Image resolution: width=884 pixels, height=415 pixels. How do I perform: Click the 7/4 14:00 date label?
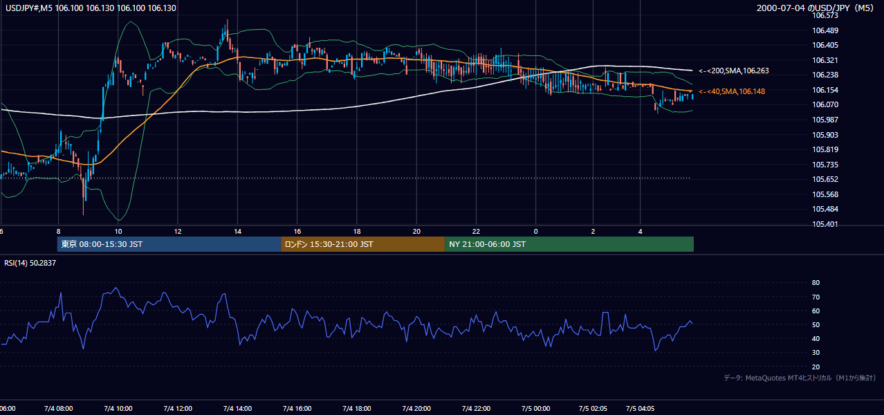(237, 408)
